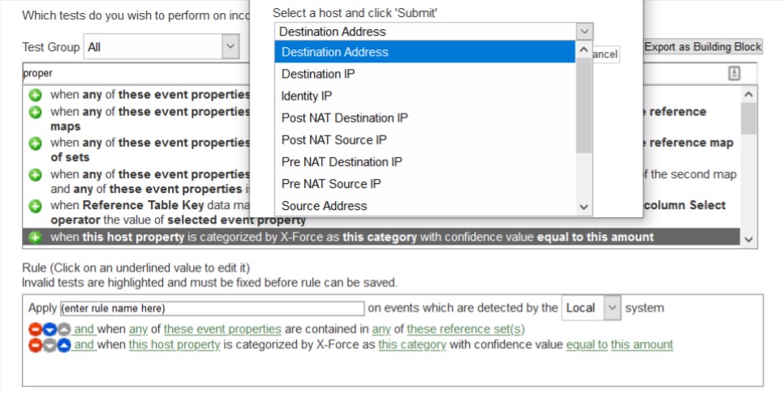Click the 'these reference set(s)' link
The width and height of the screenshot is (783, 393).
[466, 329]
